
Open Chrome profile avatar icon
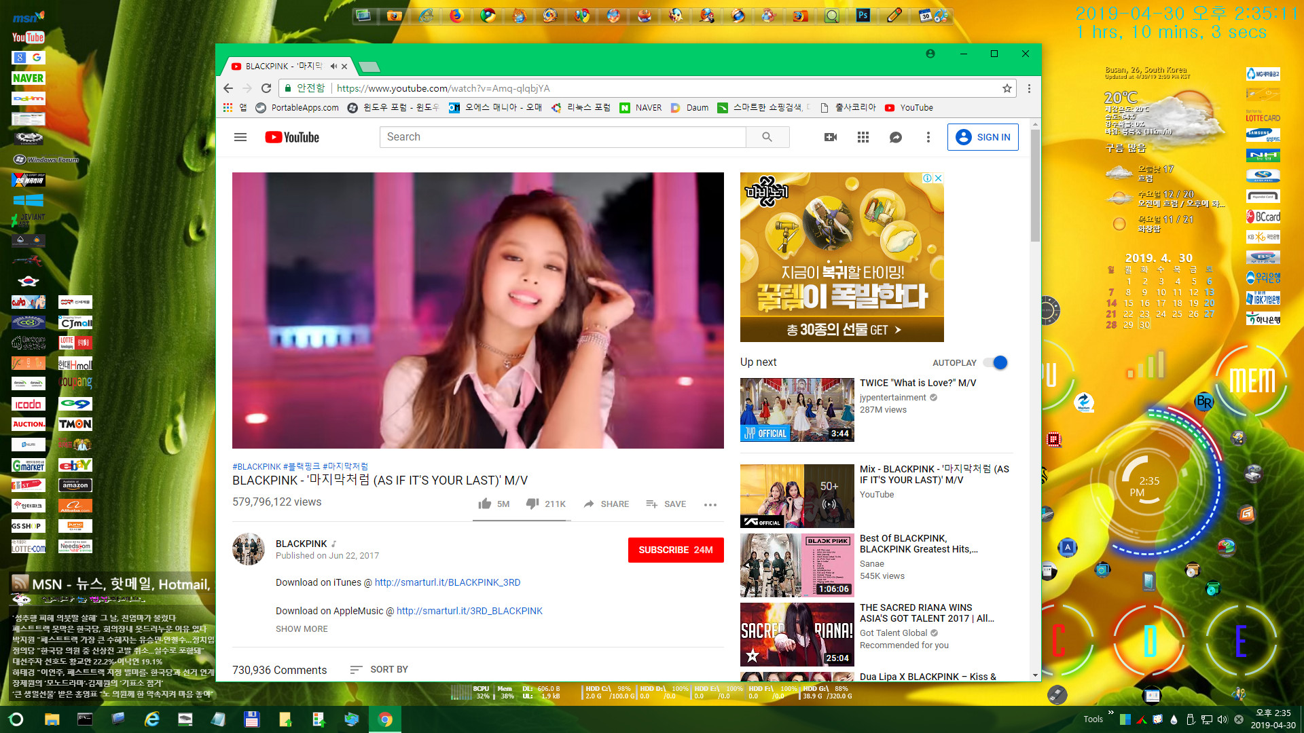coord(930,54)
